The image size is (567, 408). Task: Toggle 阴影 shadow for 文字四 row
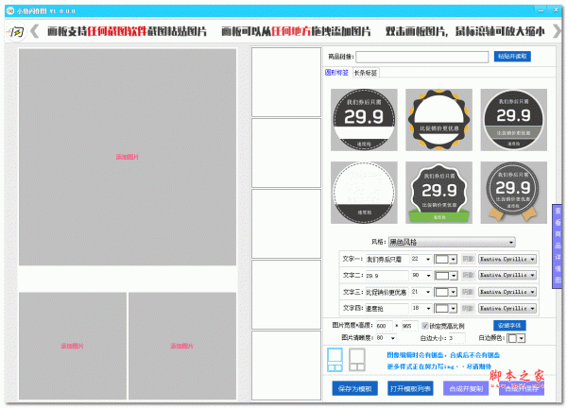click(x=468, y=308)
